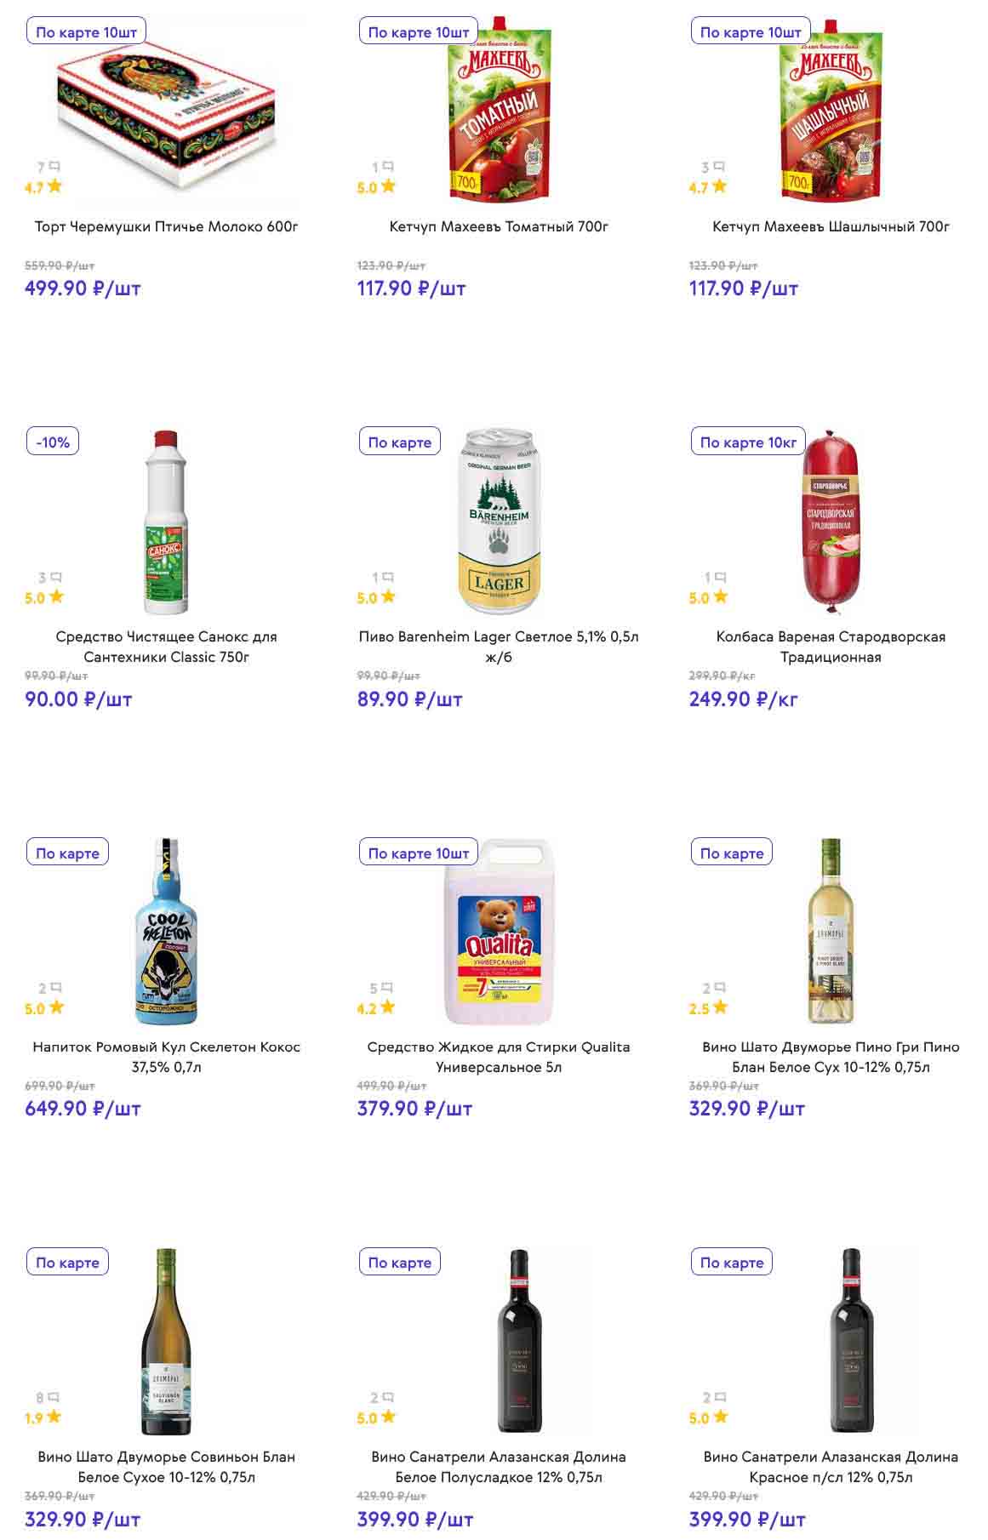Click the 649.90 ₽/шт price
Viewport: 988px width, 1540px height.
[x=83, y=1108]
